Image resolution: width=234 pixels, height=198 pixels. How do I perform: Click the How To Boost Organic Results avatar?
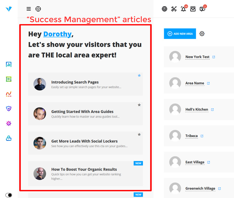tap(40, 174)
